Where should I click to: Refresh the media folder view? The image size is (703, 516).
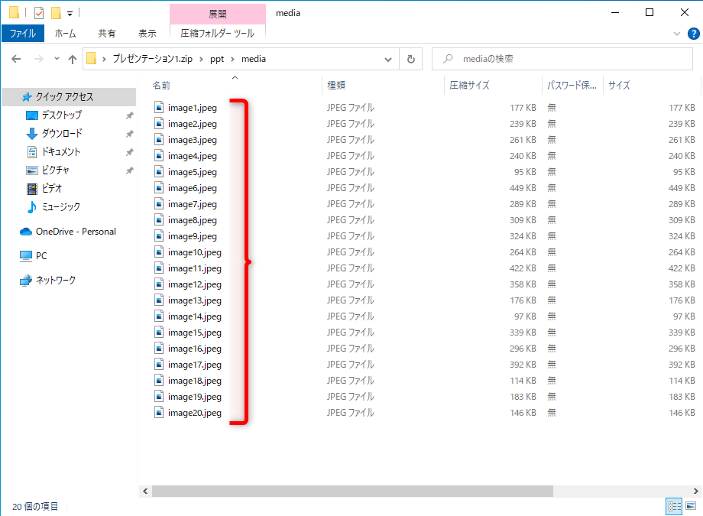click(x=412, y=58)
